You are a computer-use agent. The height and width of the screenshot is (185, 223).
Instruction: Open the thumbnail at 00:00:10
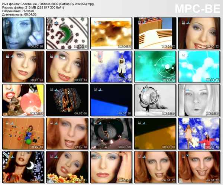23,33
